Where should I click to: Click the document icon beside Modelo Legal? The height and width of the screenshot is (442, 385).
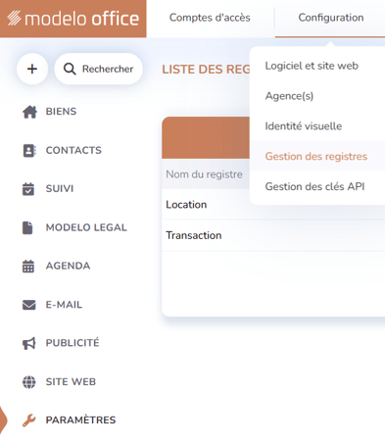coord(27,227)
